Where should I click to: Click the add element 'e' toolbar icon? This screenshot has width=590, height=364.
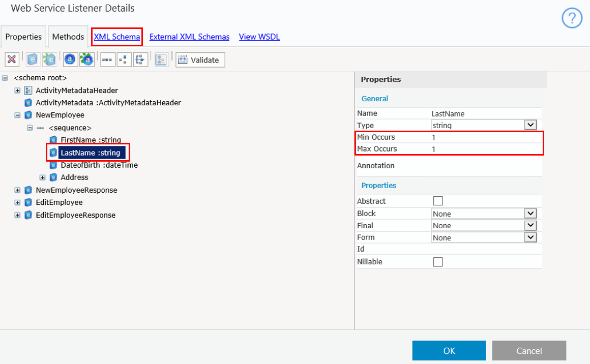[x=33, y=59]
